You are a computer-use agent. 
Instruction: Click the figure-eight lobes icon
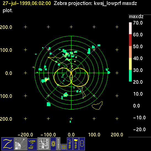click(x=82, y=144)
